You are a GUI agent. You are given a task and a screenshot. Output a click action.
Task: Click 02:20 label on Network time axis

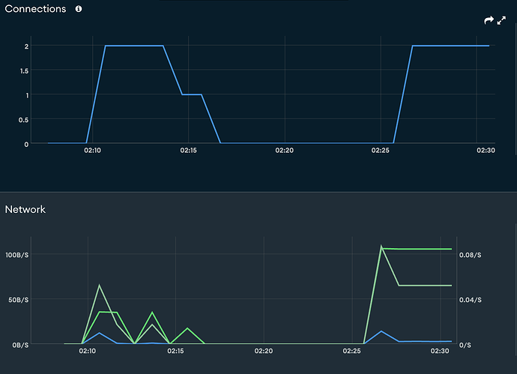(x=263, y=350)
